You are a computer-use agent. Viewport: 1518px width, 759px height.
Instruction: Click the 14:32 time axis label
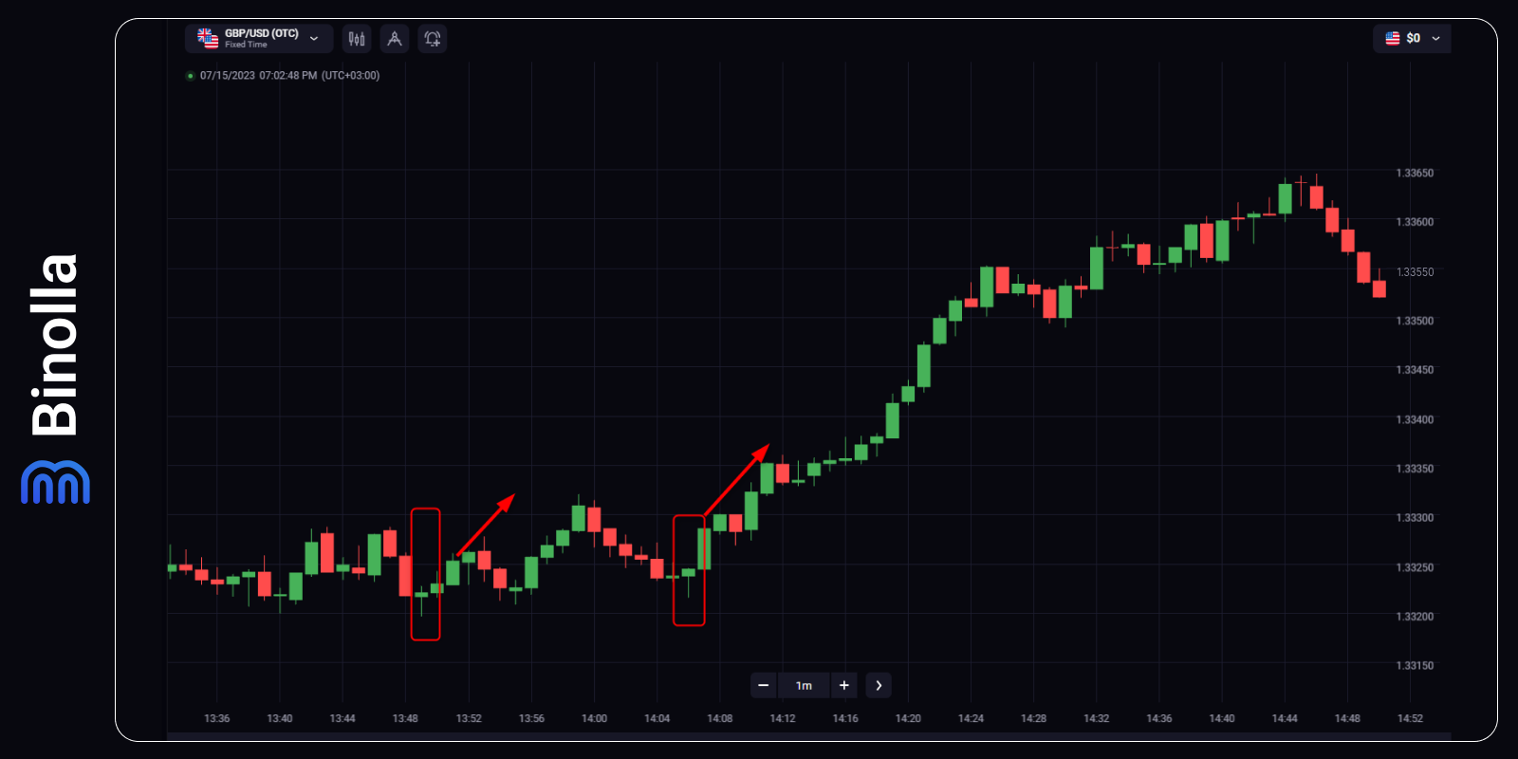[x=1096, y=718]
